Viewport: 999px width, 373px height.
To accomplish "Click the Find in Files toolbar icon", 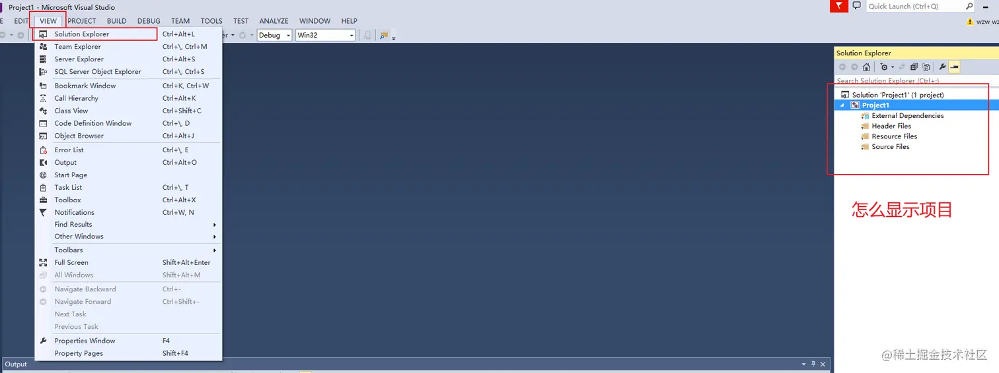I will (385, 35).
